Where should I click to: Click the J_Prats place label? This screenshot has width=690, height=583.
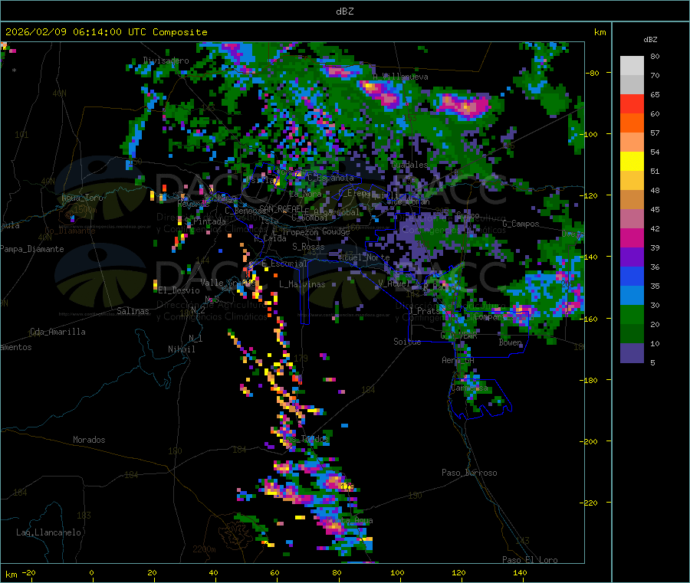point(424,310)
